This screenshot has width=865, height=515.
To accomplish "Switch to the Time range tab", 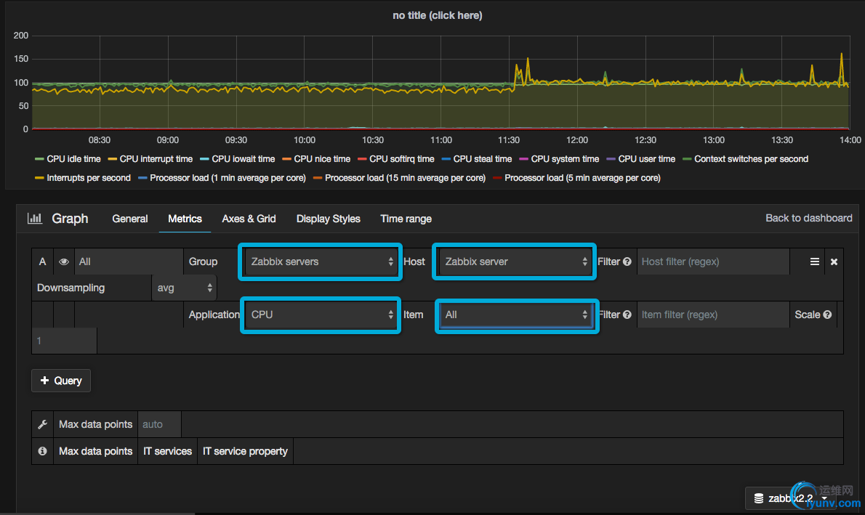I will [x=406, y=219].
